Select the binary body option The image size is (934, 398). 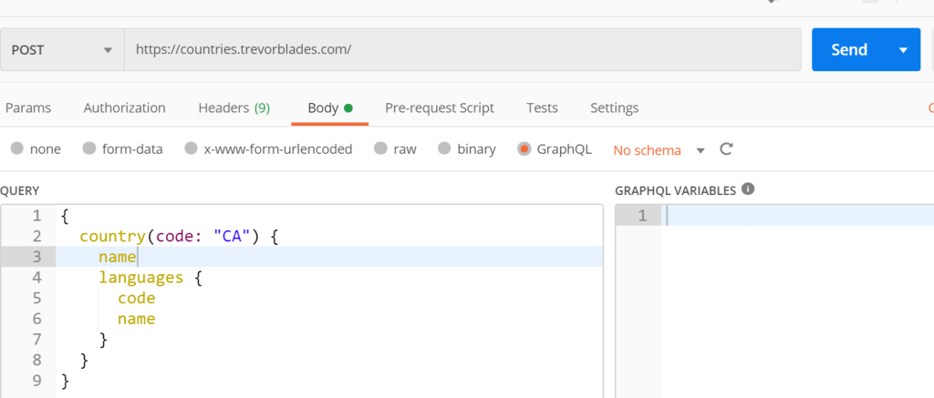pyautogui.click(x=444, y=149)
